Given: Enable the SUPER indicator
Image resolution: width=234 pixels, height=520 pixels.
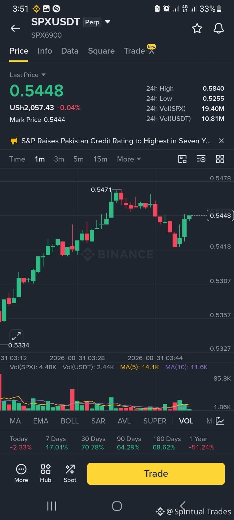Looking at the screenshot, I should tap(155, 421).
